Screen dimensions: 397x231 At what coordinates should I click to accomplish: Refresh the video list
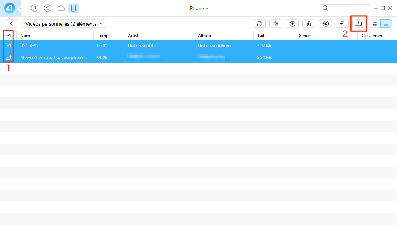[x=259, y=23]
